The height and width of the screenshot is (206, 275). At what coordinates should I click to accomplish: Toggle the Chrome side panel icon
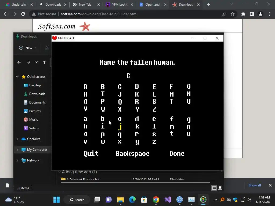252,14
